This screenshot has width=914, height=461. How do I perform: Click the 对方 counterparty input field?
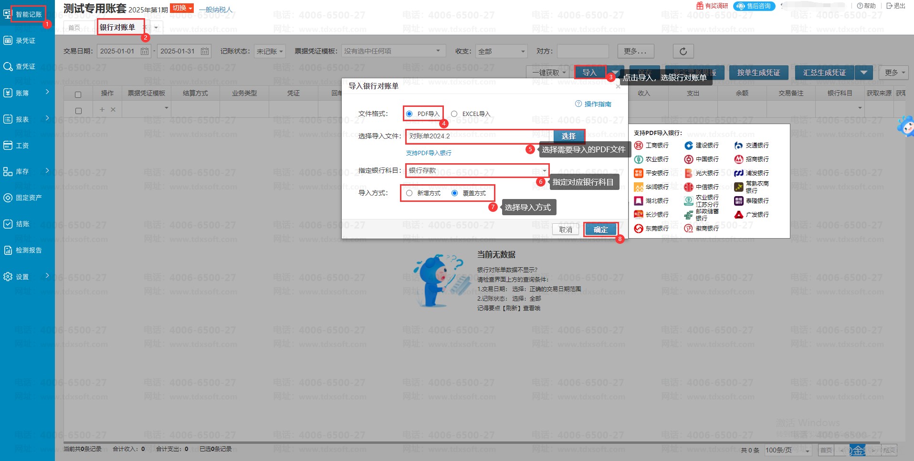coord(582,51)
